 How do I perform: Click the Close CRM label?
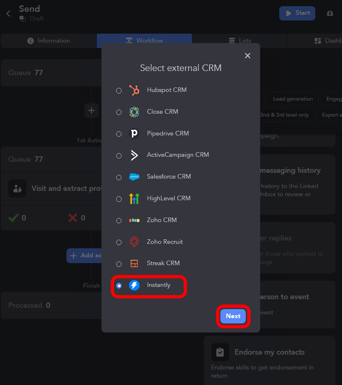click(163, 112)
